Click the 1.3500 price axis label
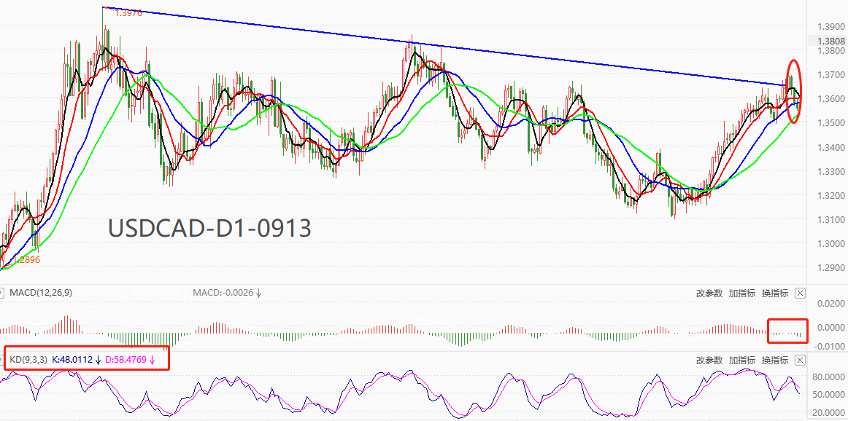848x421 pixels. [x=831, y=123]
